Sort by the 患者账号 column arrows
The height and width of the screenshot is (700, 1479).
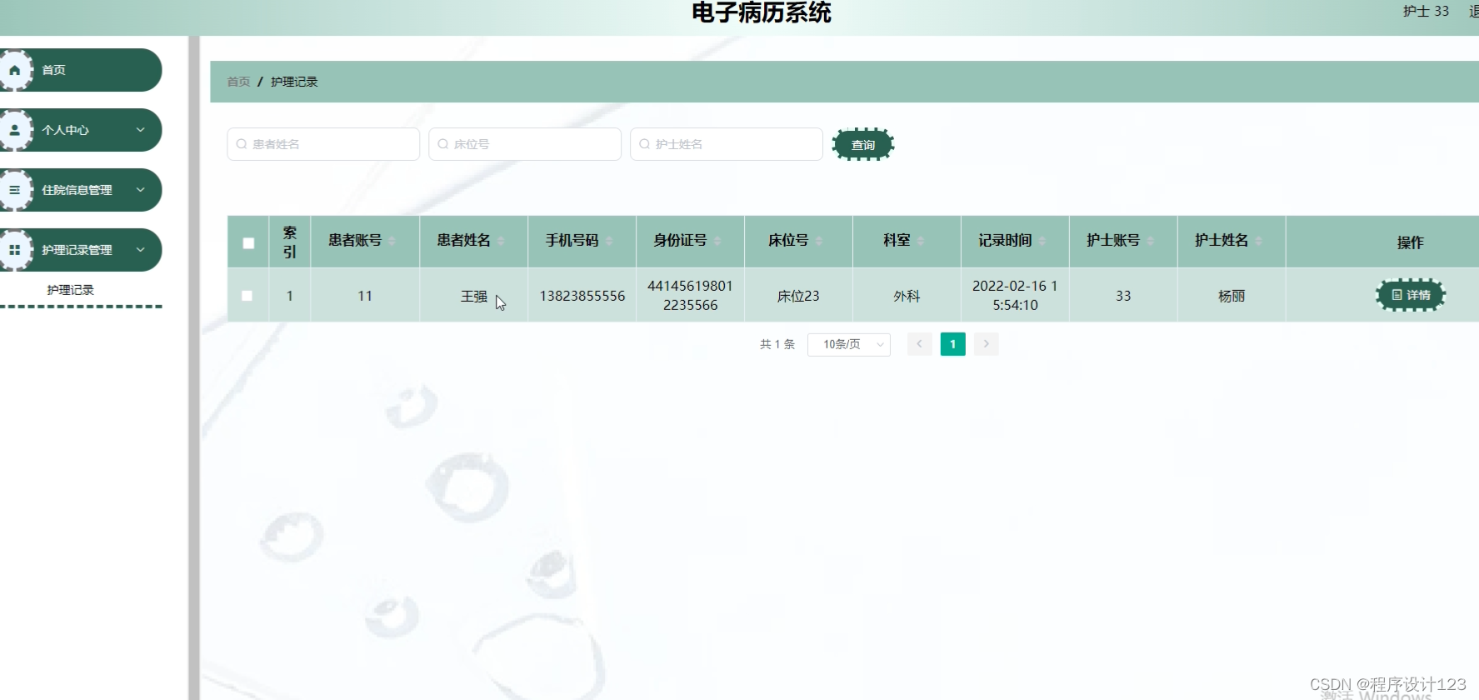tap(392, 241)
